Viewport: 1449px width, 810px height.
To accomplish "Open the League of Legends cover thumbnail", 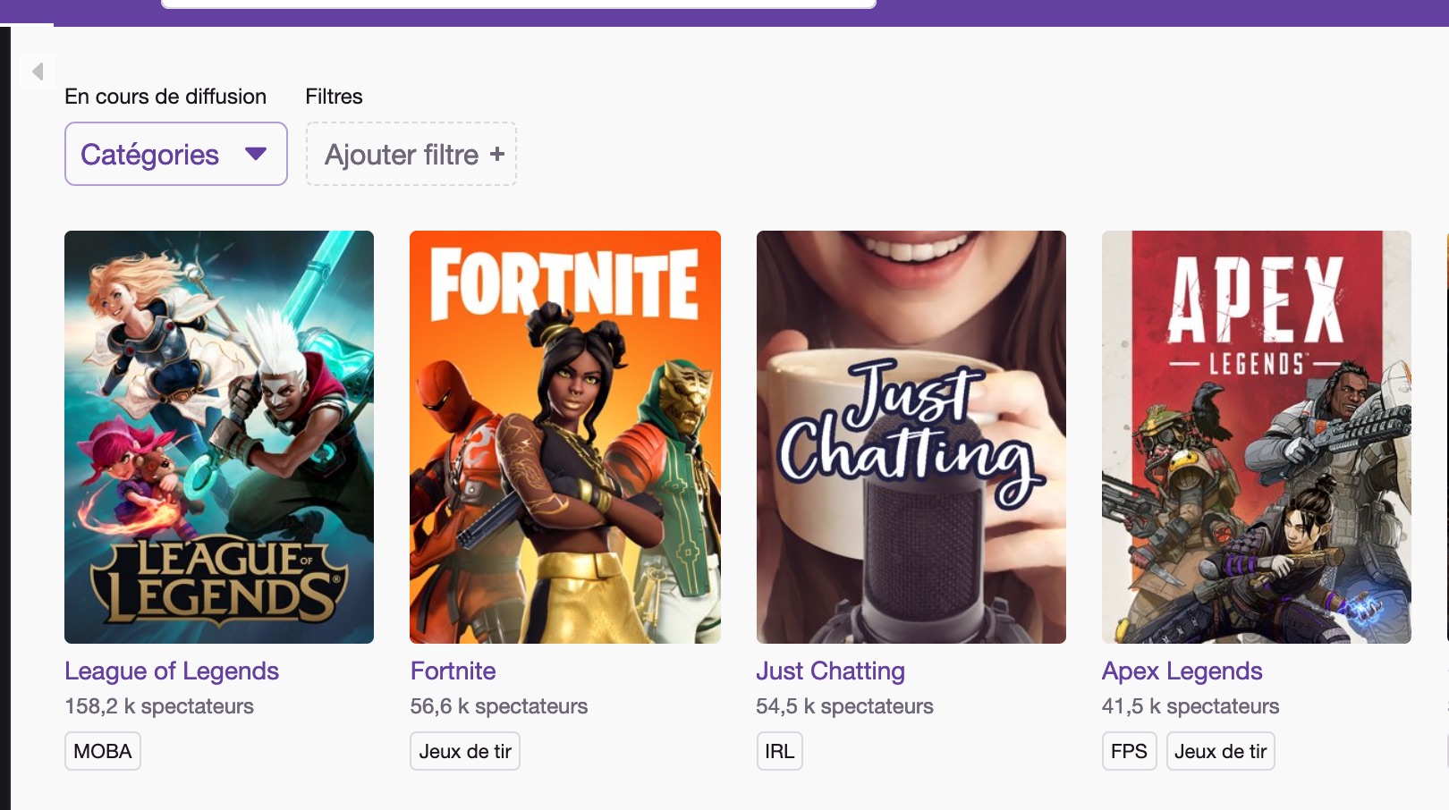I will pos(219,437).
